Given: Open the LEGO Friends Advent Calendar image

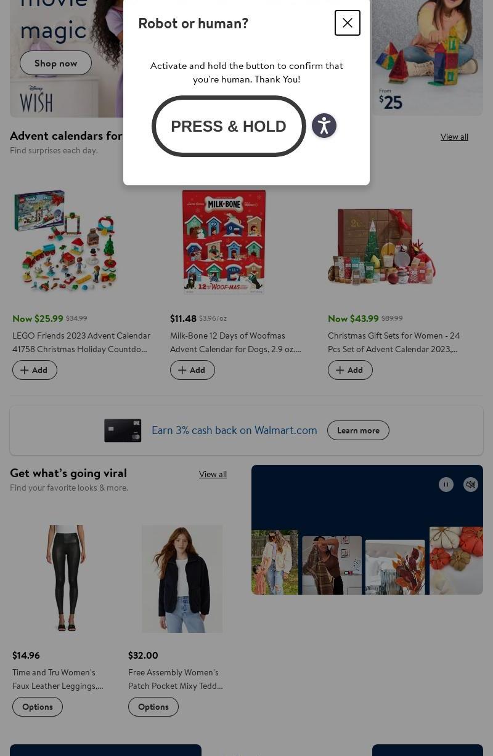Looking at the screenshot, I should [66, 241].
